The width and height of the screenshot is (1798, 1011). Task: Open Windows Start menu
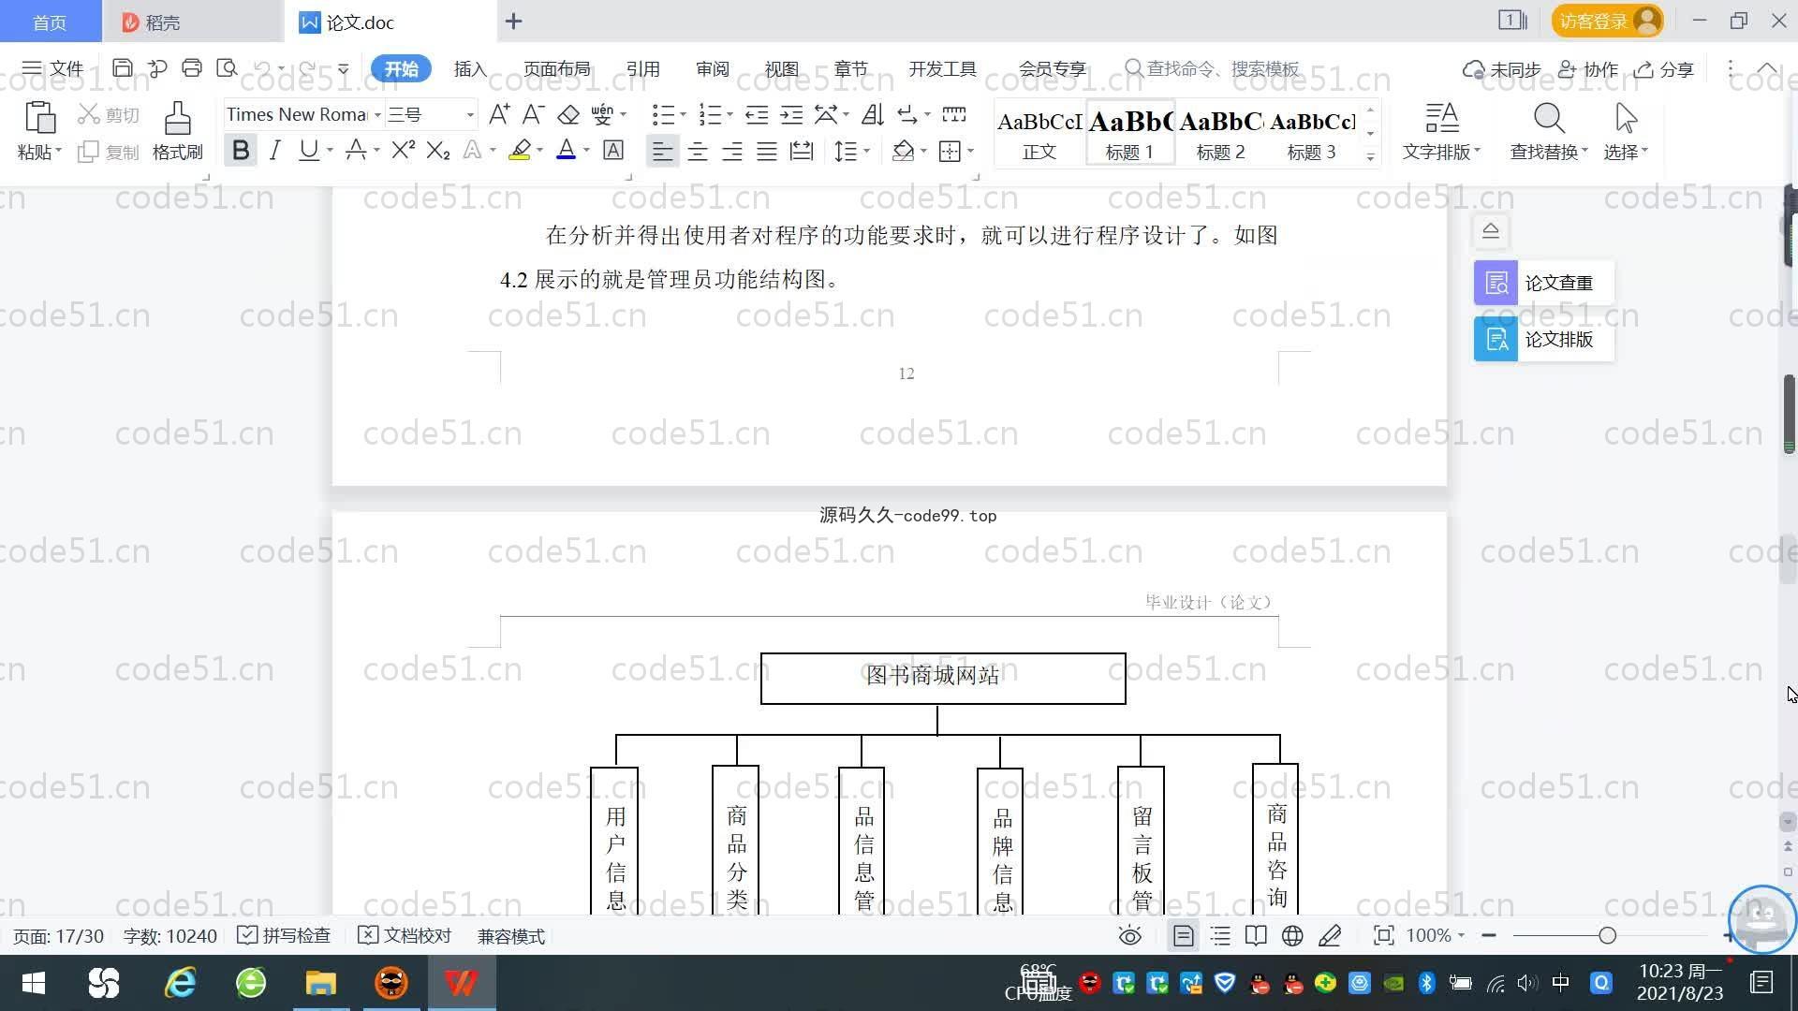[x=34, y=983]
